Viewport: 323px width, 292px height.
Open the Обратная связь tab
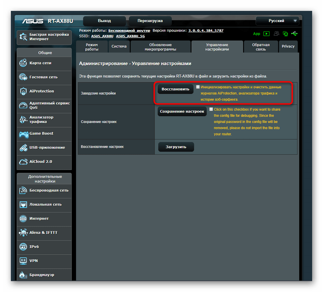click(x=261, y=47)
